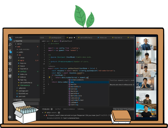Choose 'now' from the autocomplete list
The image size is (168, 128).
pos(89,82)
